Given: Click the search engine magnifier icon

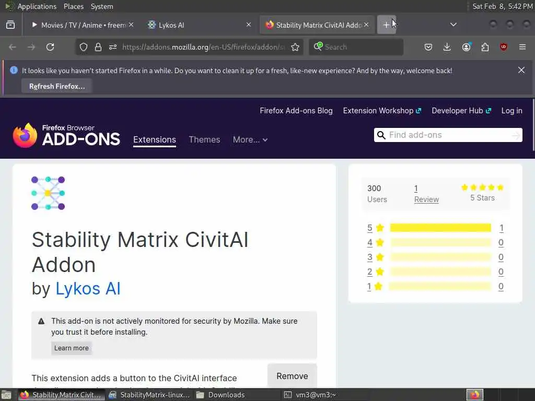Looking at the screenshot, I should pos(318,46).
